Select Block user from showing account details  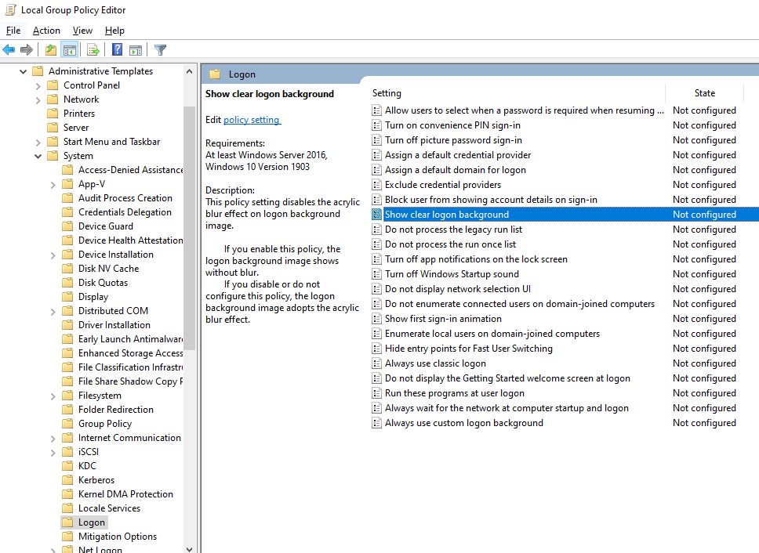[491, 200]
